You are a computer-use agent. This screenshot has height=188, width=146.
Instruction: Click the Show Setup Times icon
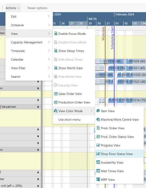tap(56, 51)
